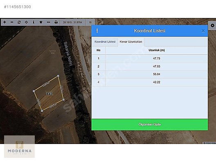The image size is (216, 162).
Task: Select the length value 47.83
Action: click(157, 66)
